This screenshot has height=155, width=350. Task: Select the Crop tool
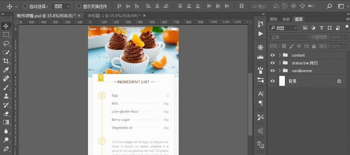coord(6,61)
